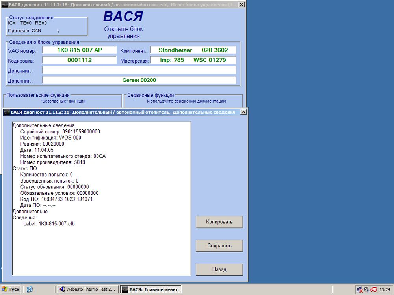This screenshot has height=295, width=394.
Task: Click the ВАСЯ icon in the Дополнительные сведения title bar
Action: pos(7,112)
